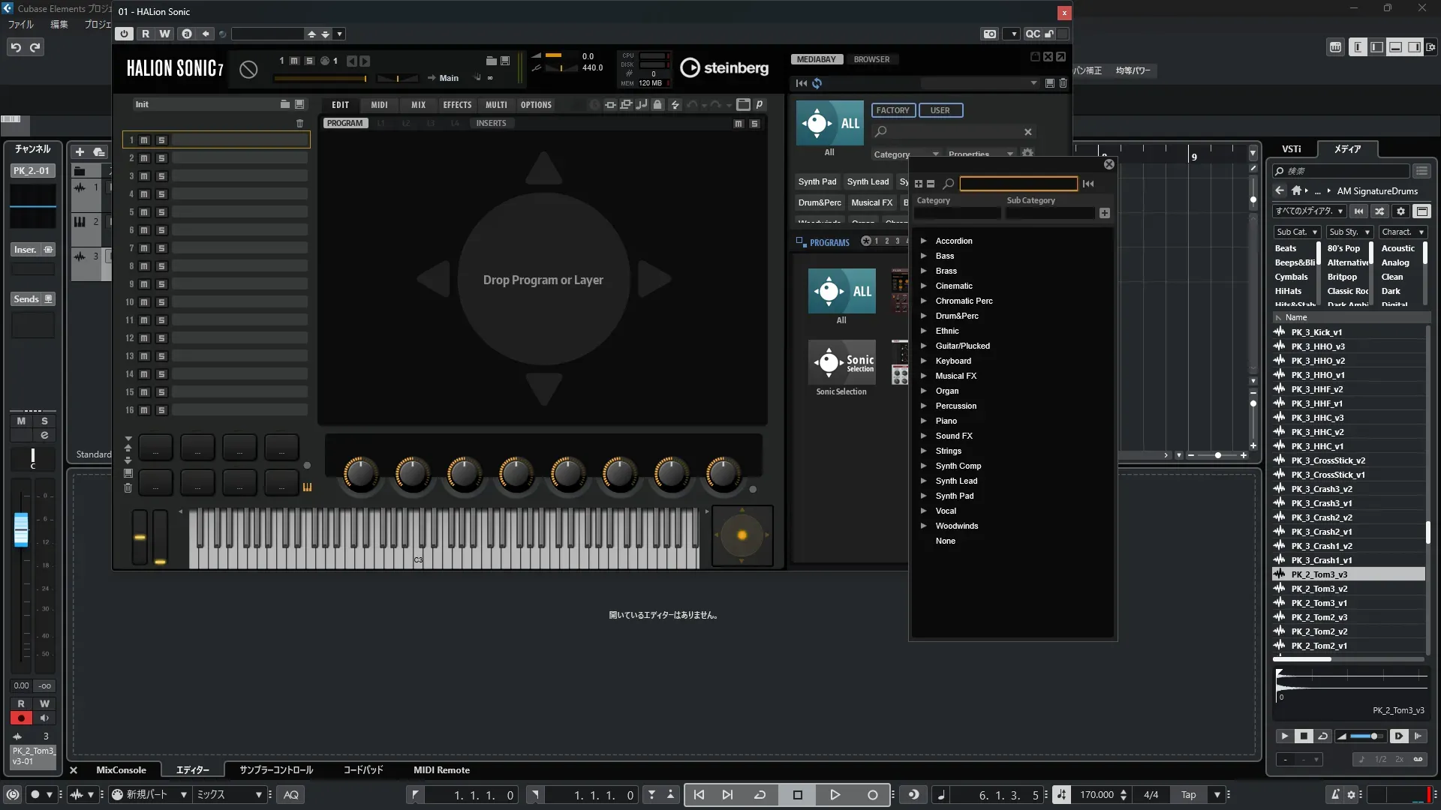Viewport: 1441px width, 810px height.
Task: Select the PK_3_Kick_v1 sample
Action: click(x=1316, y=332)
